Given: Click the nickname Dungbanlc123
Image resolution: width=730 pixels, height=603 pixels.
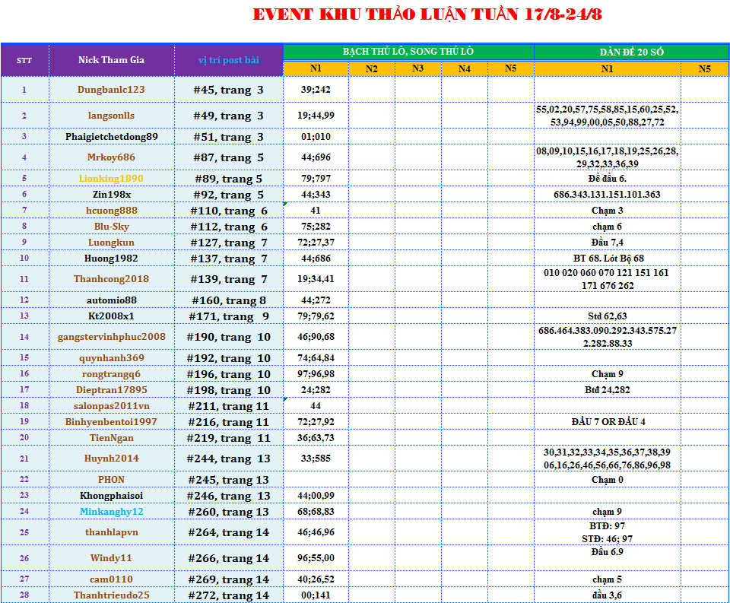Looking at the screenshot, I should pyautogui.click(x=111, y=90).
